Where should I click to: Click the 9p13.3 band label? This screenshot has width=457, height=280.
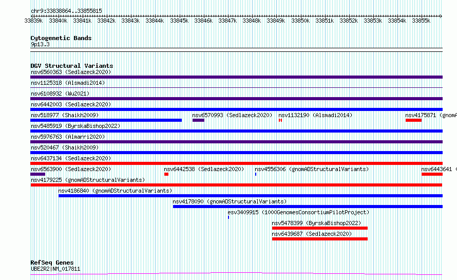coord(40,44)
